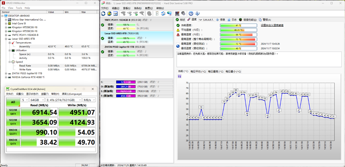Image resolution: width=345 pixels, height=167 pixels.
Task: Collapse the Temperatures sub-node
Action: (x=9, y=43)
